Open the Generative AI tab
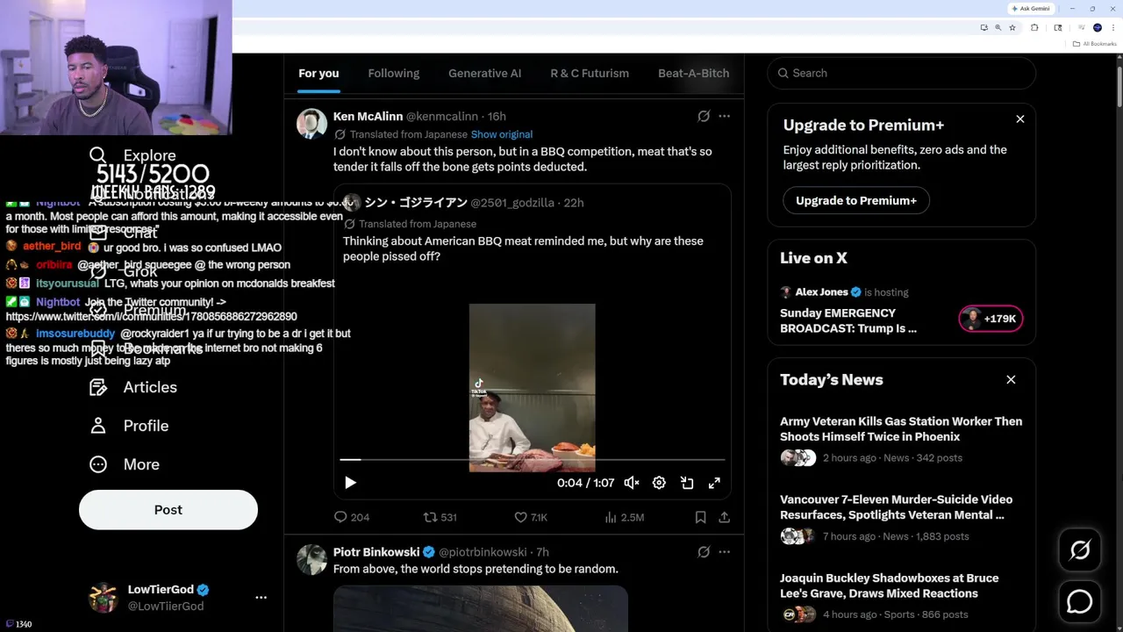This screenshot has width=1123, height=632. pyautogui.click(x=485, y=73)
